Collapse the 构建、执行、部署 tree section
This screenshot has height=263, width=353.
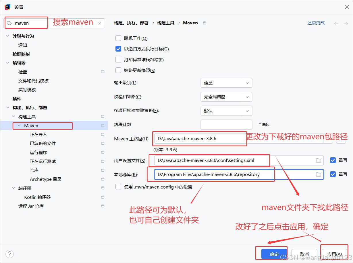tap(7, 108)
